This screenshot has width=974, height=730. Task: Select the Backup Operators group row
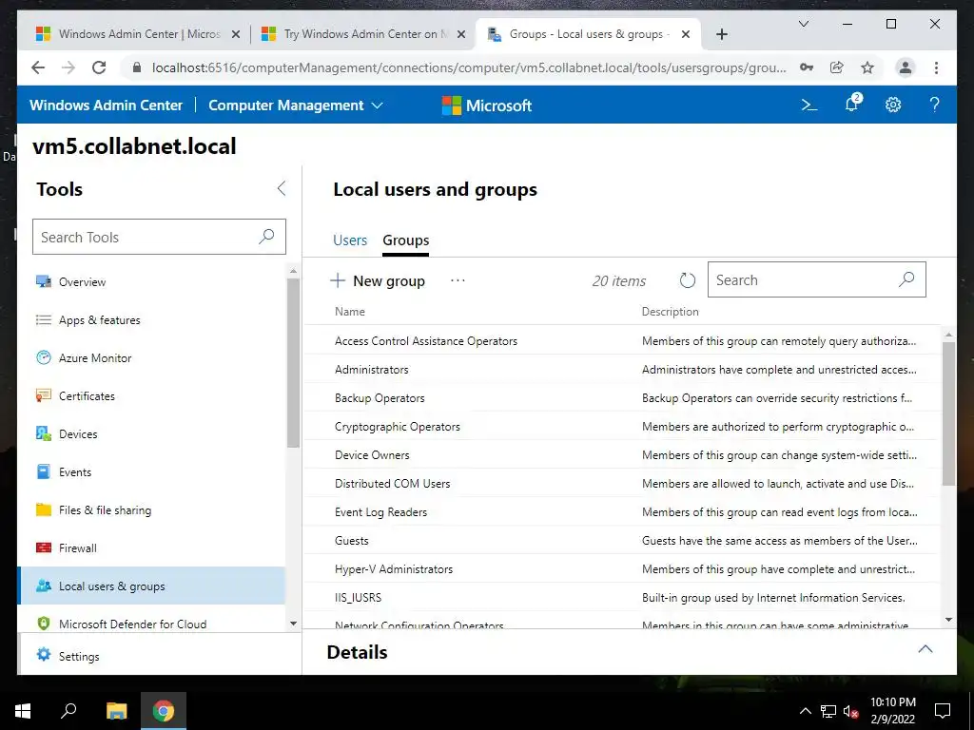click(x=621, y=398)
